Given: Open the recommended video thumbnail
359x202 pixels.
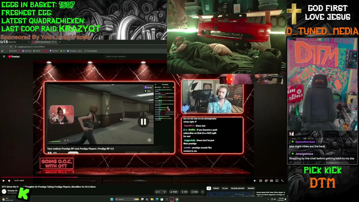Looking at the screenshot, I should [231, 194].
